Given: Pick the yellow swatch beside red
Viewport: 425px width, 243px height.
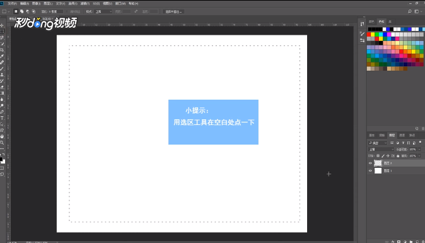Looking at the screenshot, I should pos(373,35).
